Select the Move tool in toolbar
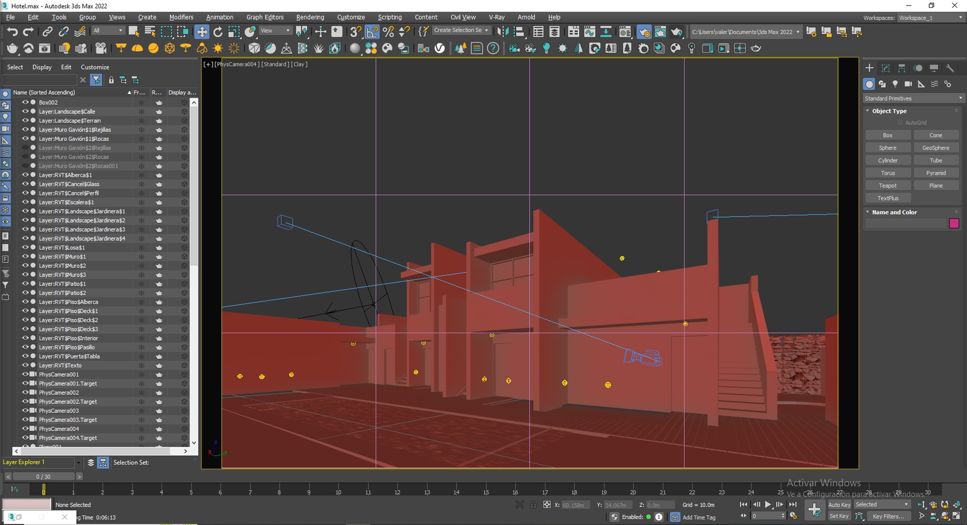Viewport: 967px width, 525px height. pos(201,32)
